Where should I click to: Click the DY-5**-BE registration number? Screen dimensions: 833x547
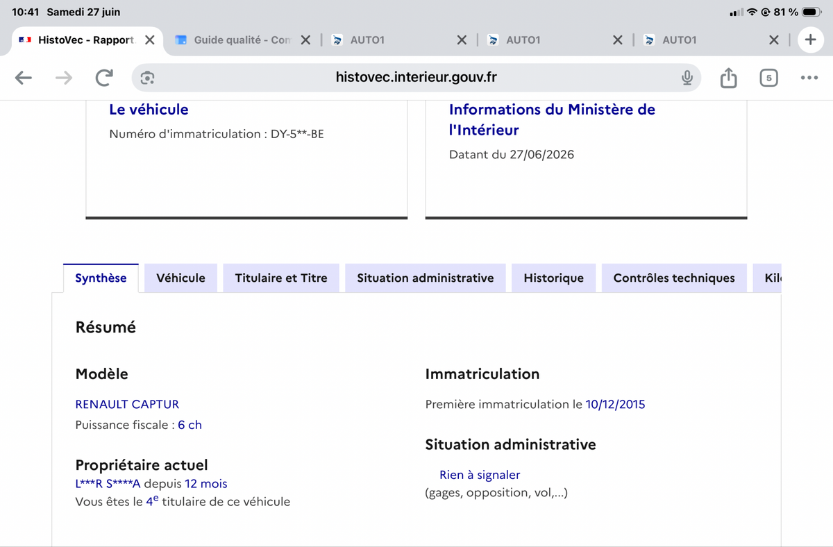pyautogui.click(x=297, y=134)
